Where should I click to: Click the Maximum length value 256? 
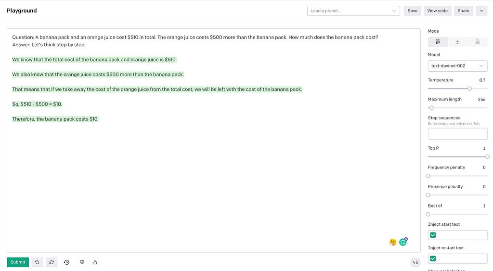point(481,99)
